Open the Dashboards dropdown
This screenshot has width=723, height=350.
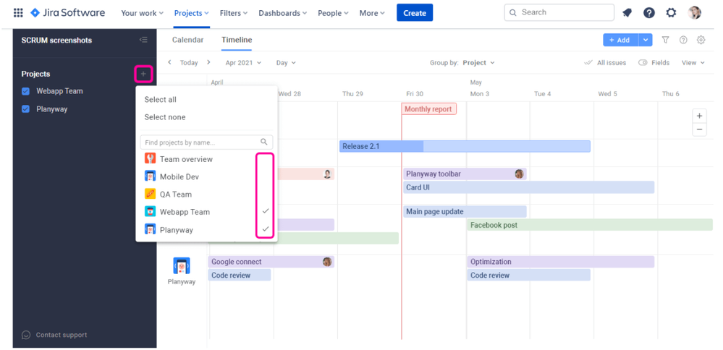point(283,13)
